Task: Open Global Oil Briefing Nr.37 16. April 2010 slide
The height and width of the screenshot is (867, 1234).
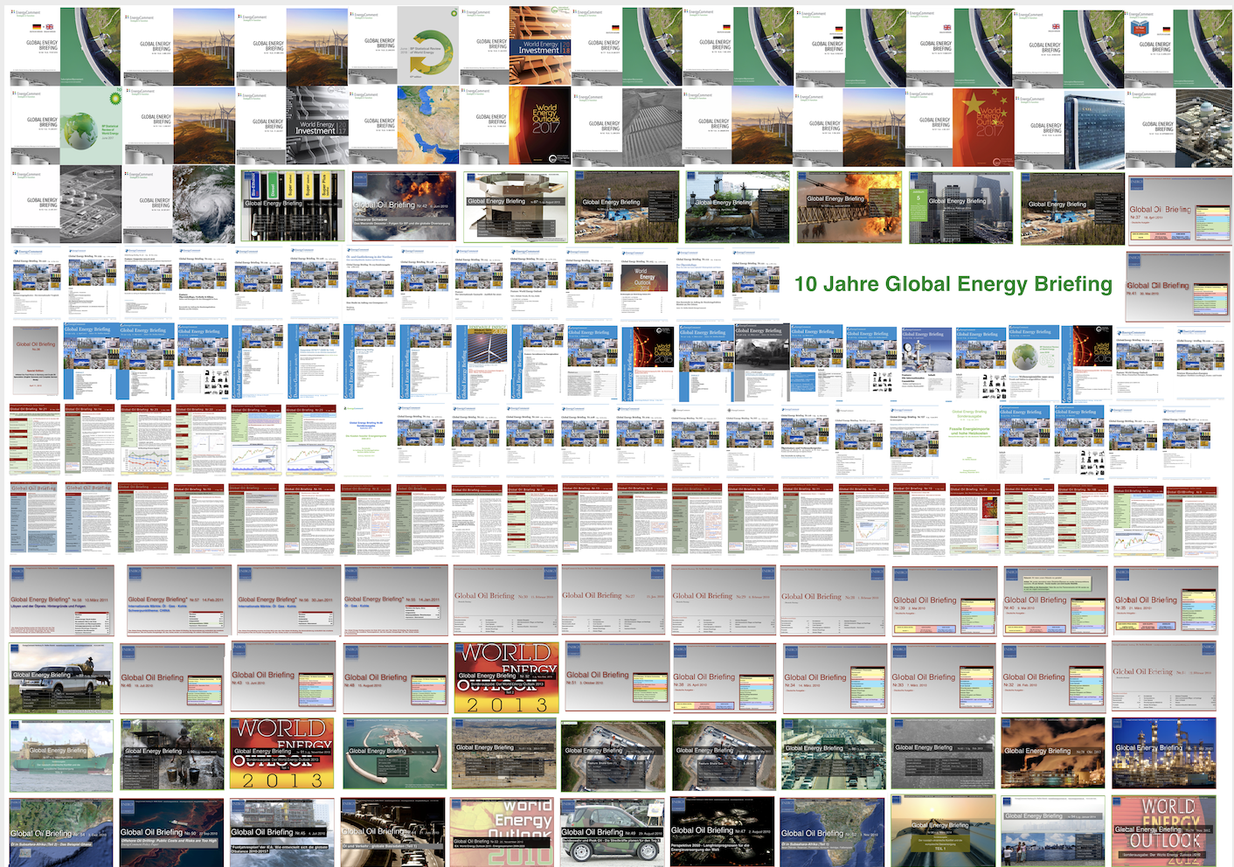Action: point(1179,212)
